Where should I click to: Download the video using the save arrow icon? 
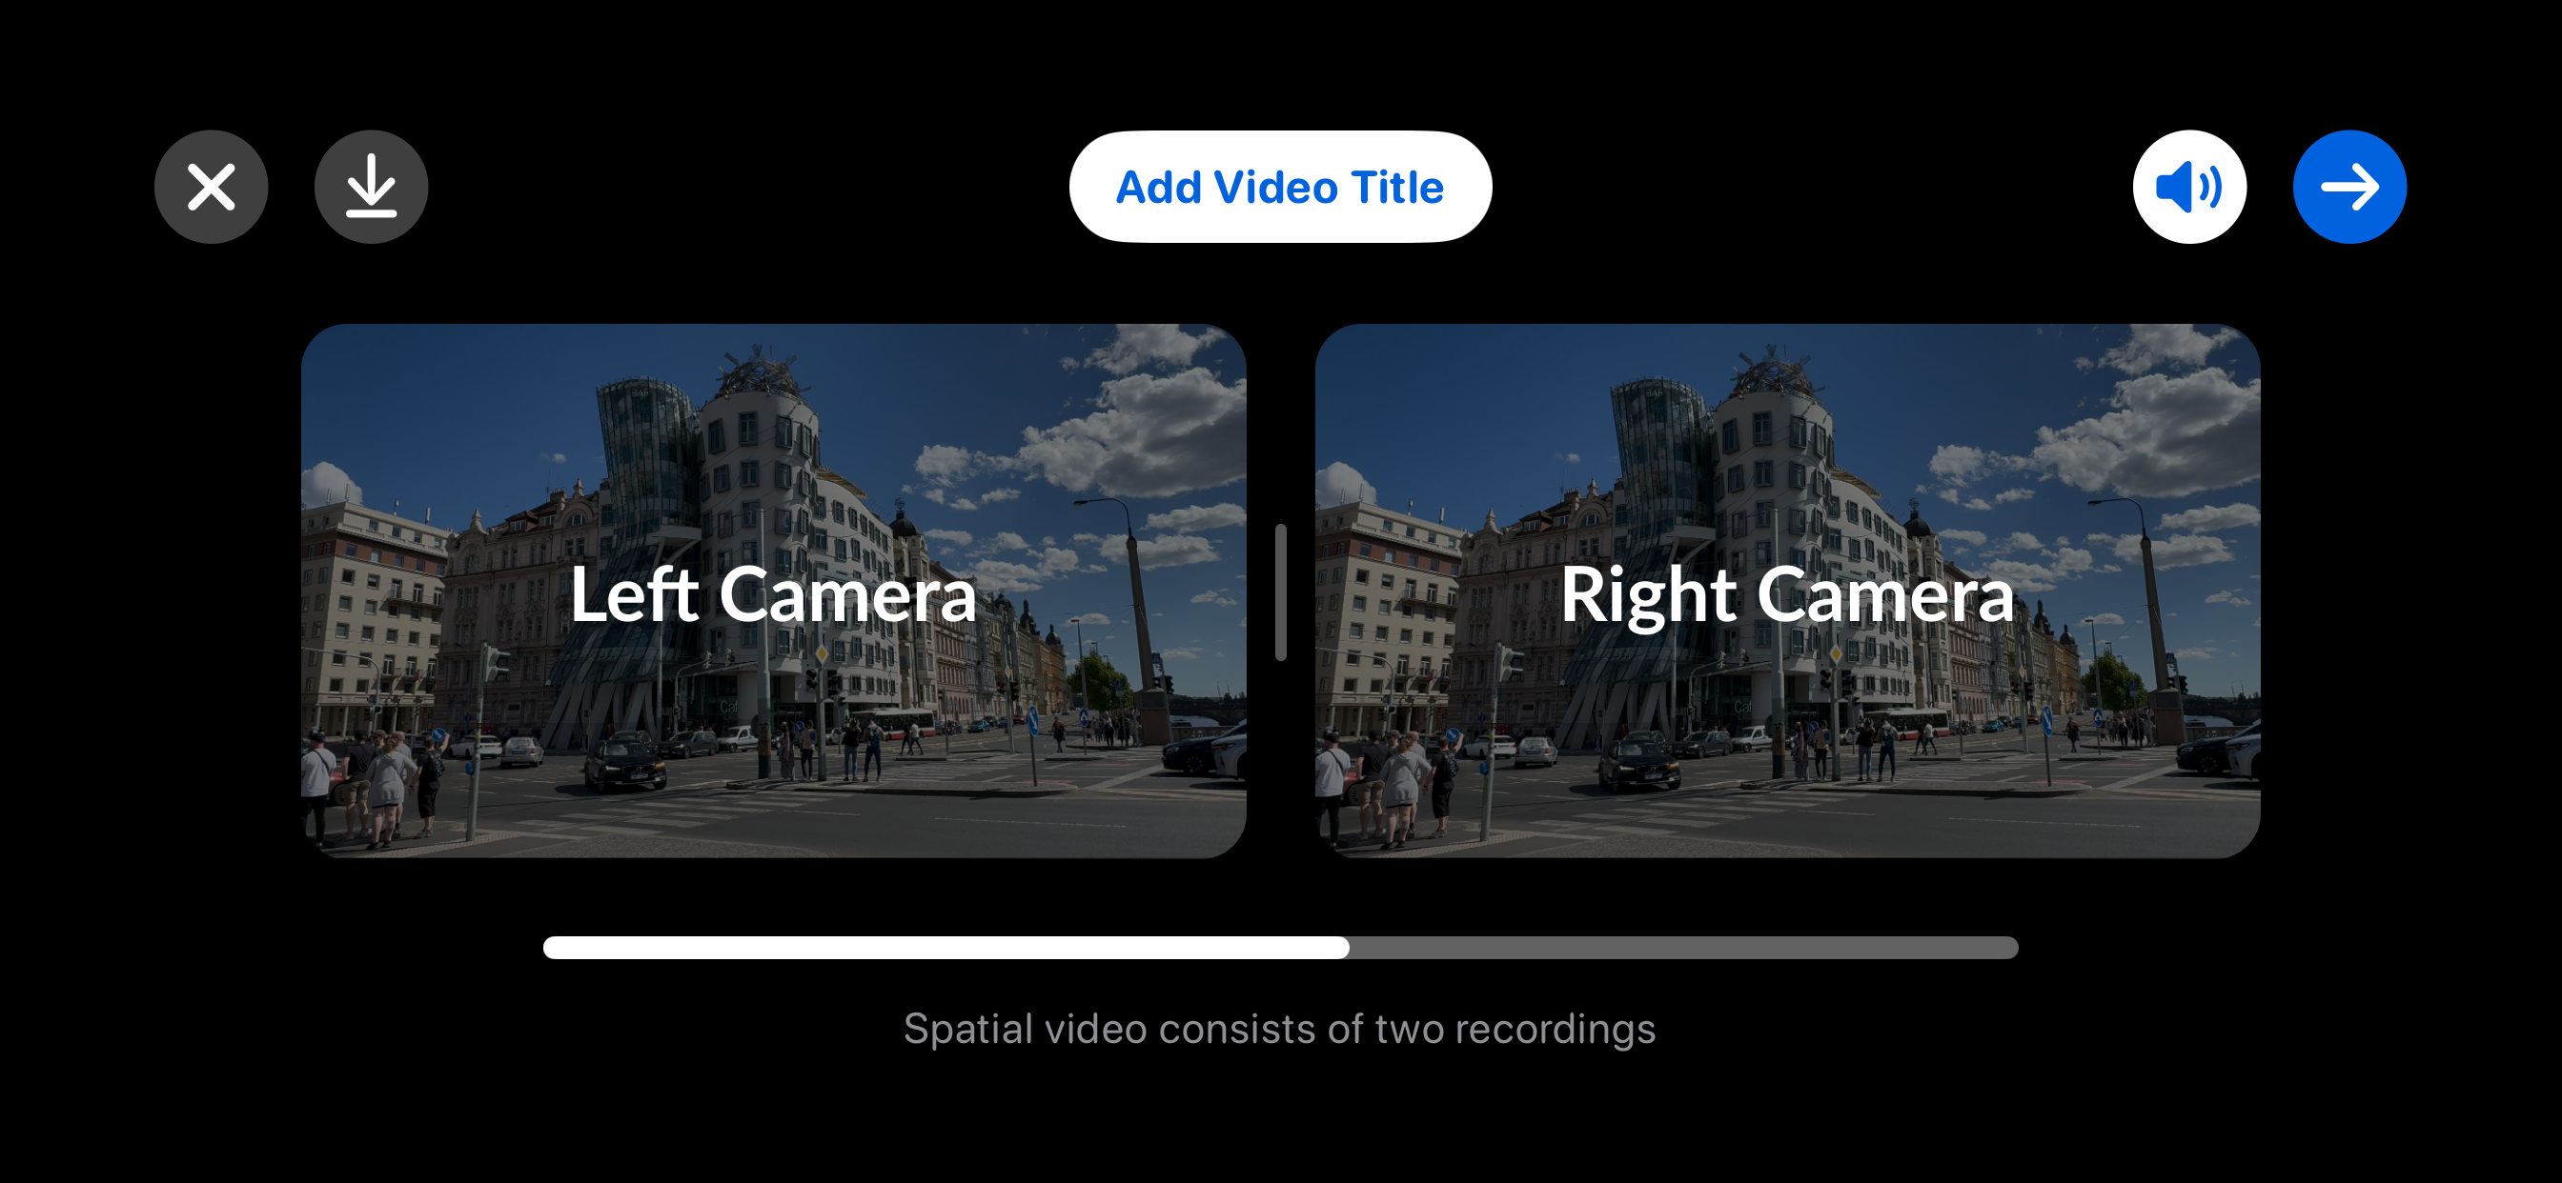(371, 187)
